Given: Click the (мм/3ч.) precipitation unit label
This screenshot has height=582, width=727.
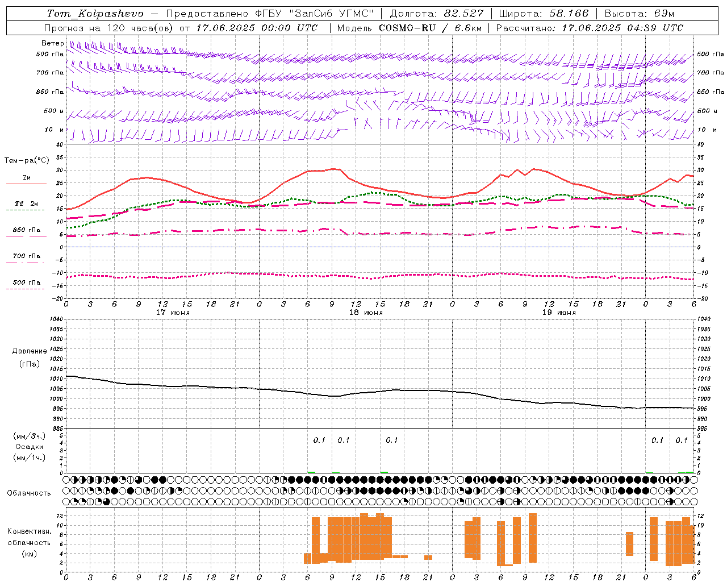Looking at the screenshot, I should pyautogui.click(x=29, y=436).
